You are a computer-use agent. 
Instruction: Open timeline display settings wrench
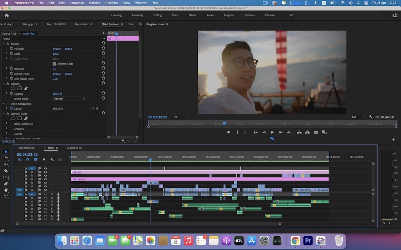pyautogui.click(x=52, y=159)
